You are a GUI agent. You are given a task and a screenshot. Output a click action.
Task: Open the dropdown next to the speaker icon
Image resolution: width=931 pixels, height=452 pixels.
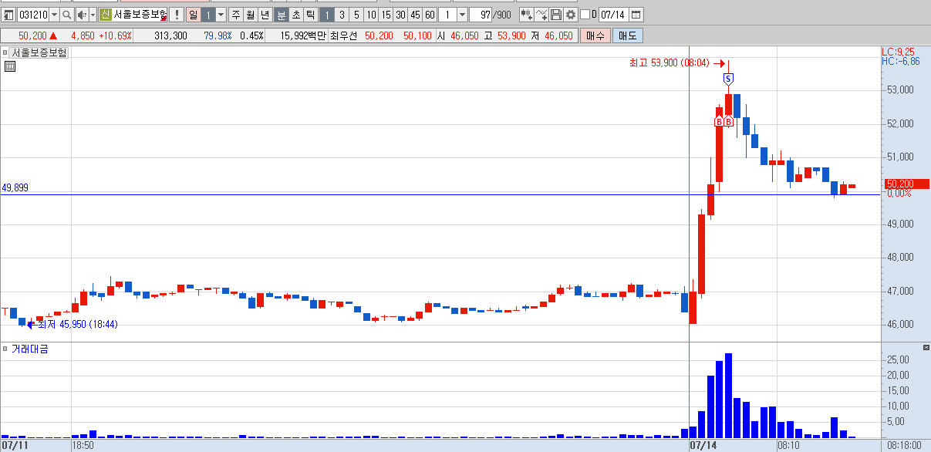[x=93, y=15]
